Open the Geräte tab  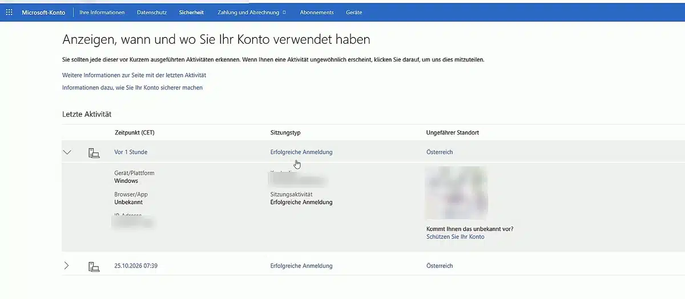tap(354, 13)
